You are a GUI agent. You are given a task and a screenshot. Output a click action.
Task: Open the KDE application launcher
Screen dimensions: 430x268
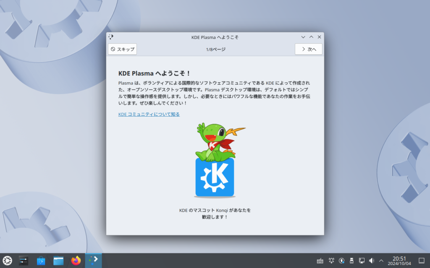tap(7, 260)
